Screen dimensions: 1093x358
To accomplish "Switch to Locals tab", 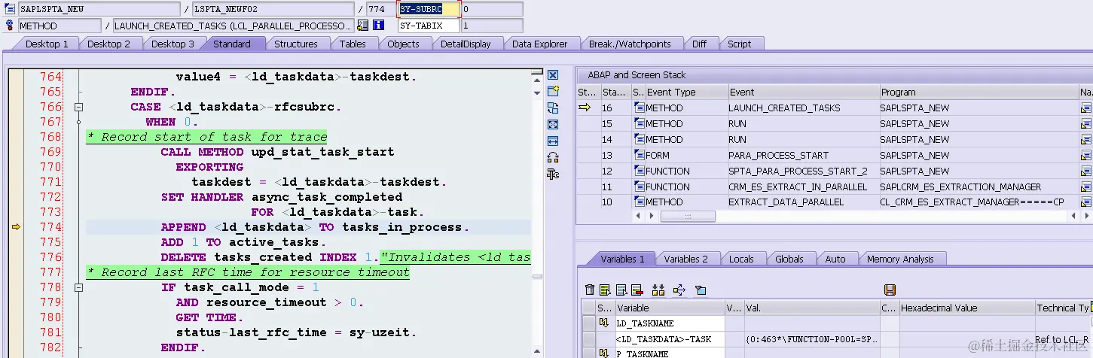I will [741, 259].
